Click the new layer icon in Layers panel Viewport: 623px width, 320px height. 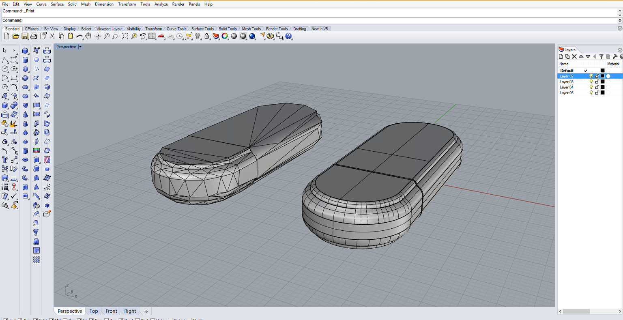pyautogui.click(x=561, y=57)
